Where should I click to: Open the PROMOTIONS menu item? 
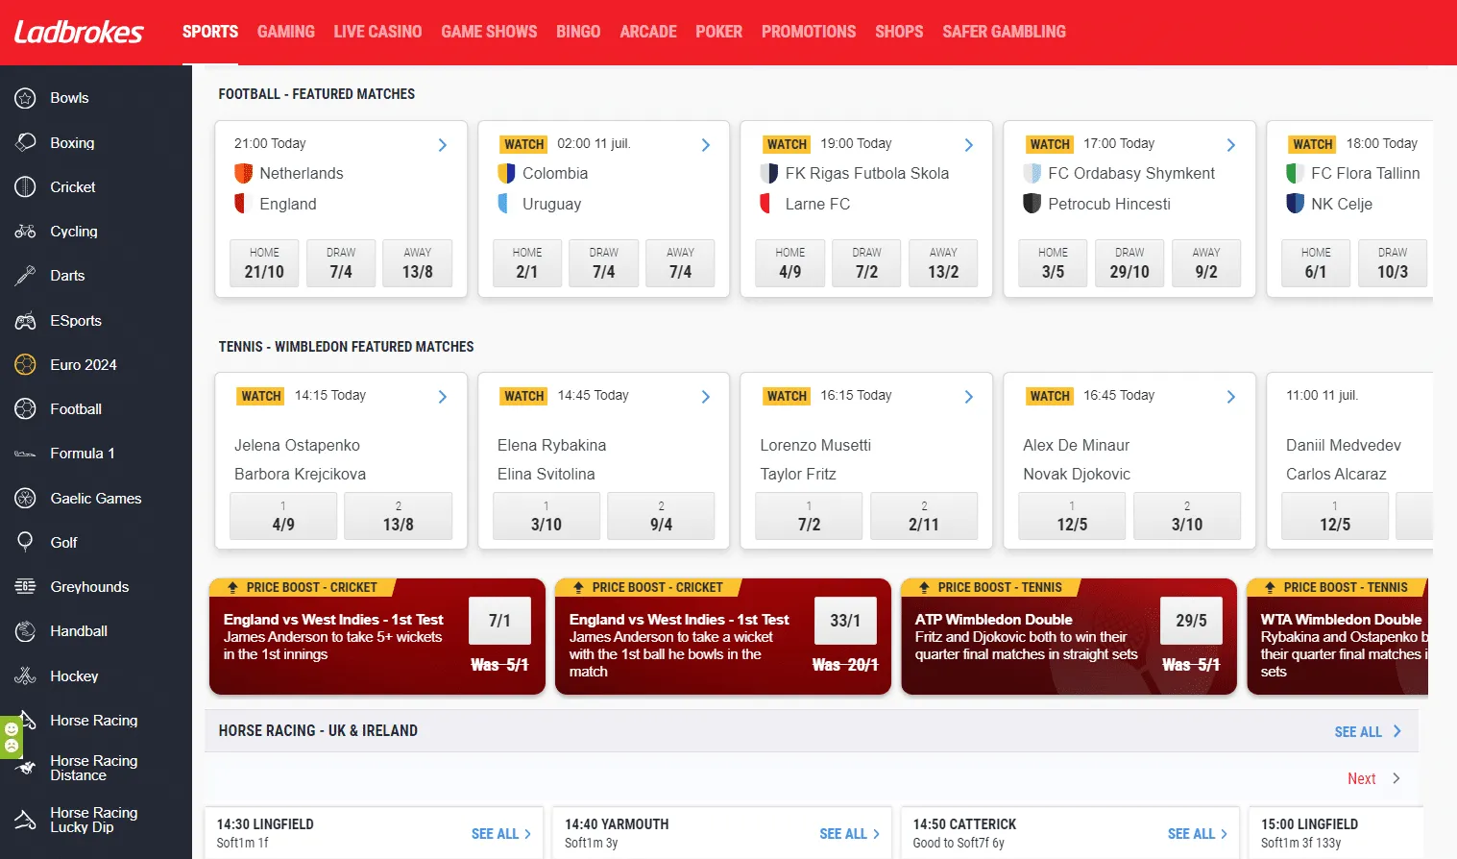(x=808, y=32)
